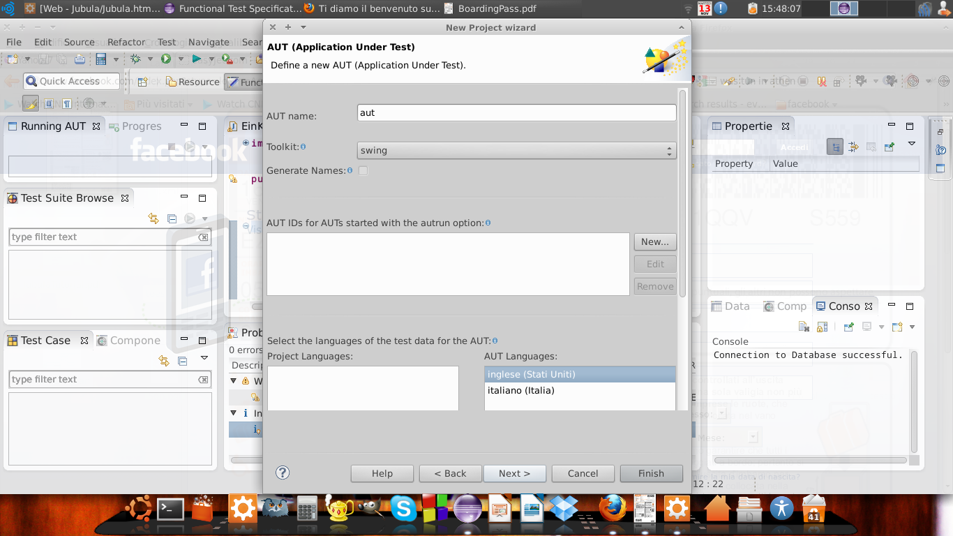Click the Print icon in Eclipse toolbar
Screen dimensions: 953x536
tap(80, 59)
